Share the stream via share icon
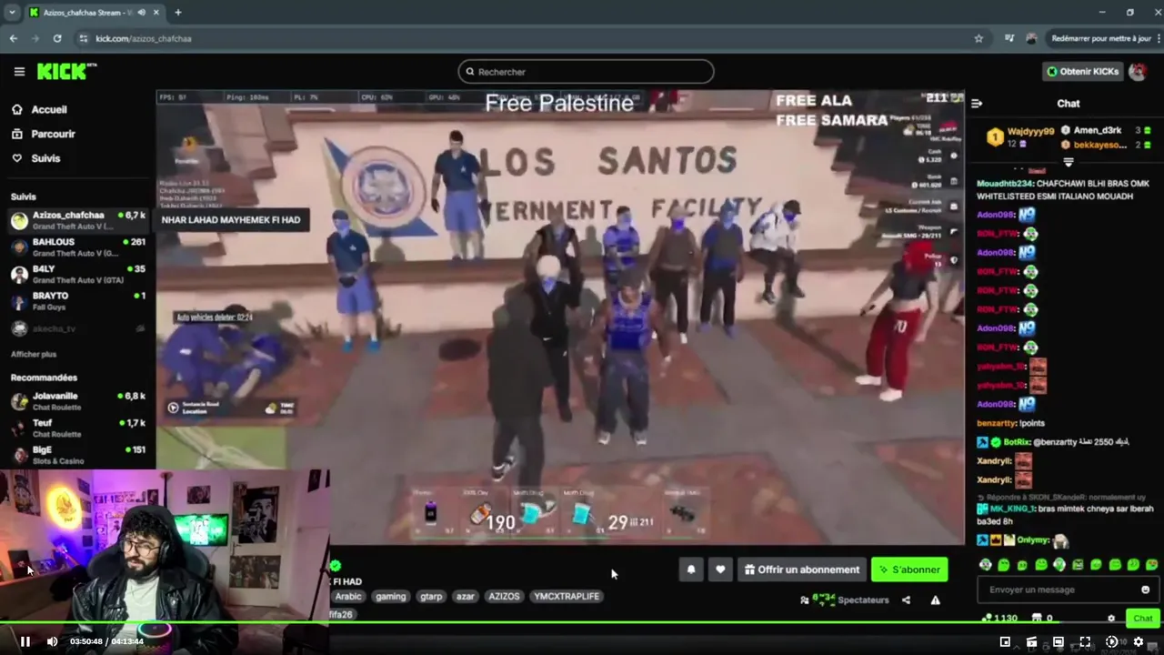Viewport: 1164px width, 655px height. point(906,600)
